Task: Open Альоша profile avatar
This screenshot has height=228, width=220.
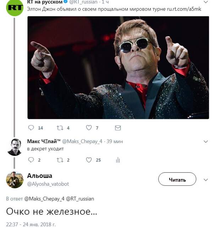Action: coord(15,180)
